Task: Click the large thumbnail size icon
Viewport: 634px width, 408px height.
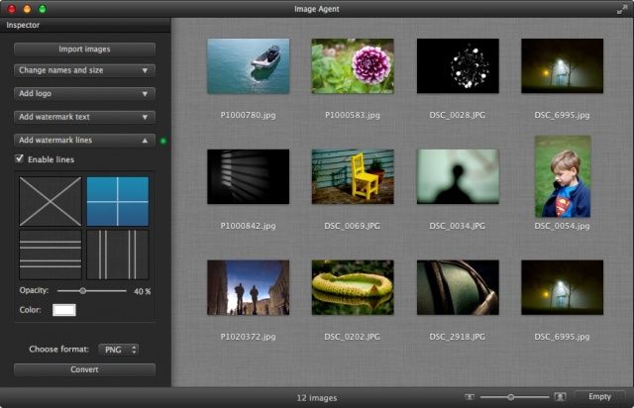Action: (560, 396)
